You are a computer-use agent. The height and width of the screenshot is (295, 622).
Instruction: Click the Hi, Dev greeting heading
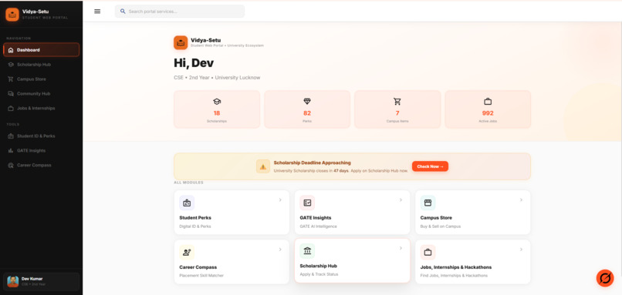click(x=194, y=63)
